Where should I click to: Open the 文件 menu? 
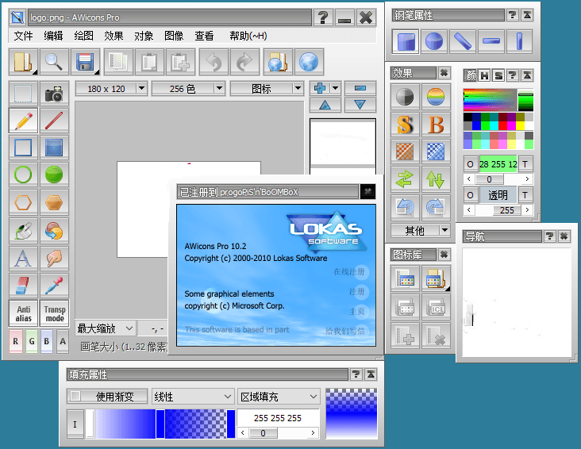(23, 36)
